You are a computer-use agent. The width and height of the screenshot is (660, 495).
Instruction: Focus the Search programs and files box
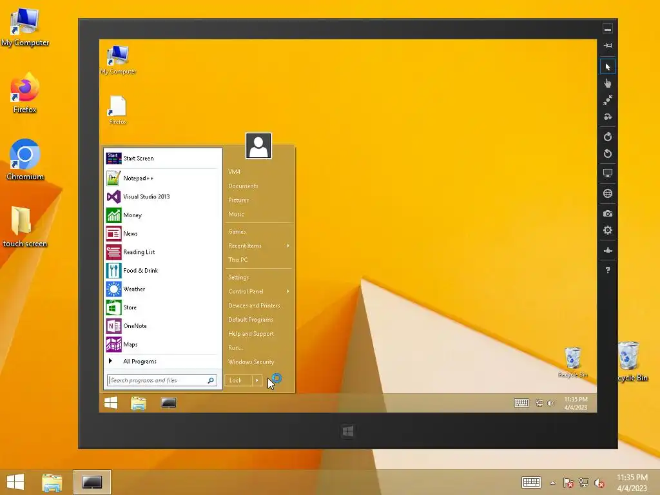coord(162,380)
